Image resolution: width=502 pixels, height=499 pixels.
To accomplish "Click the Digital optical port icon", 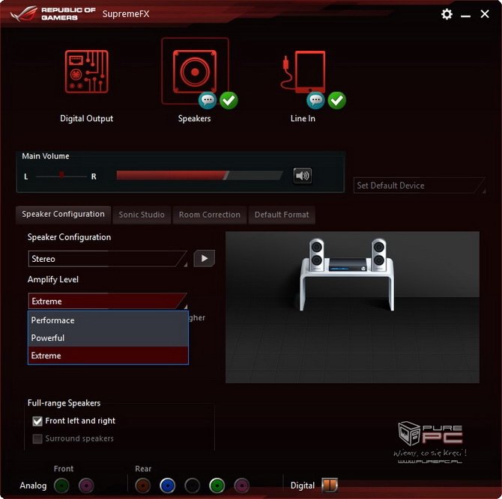I will (x=330, y=485).
